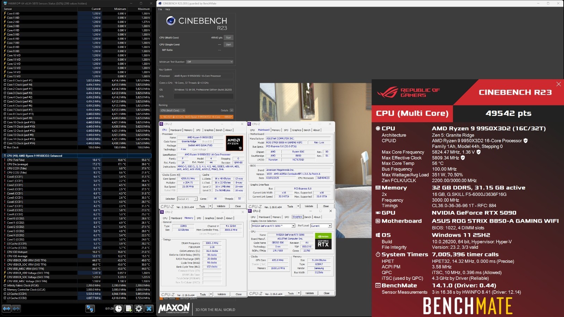Click the expand columns arrows icon in HWiNFO
The image size is (564, 317).
[7, 309]
